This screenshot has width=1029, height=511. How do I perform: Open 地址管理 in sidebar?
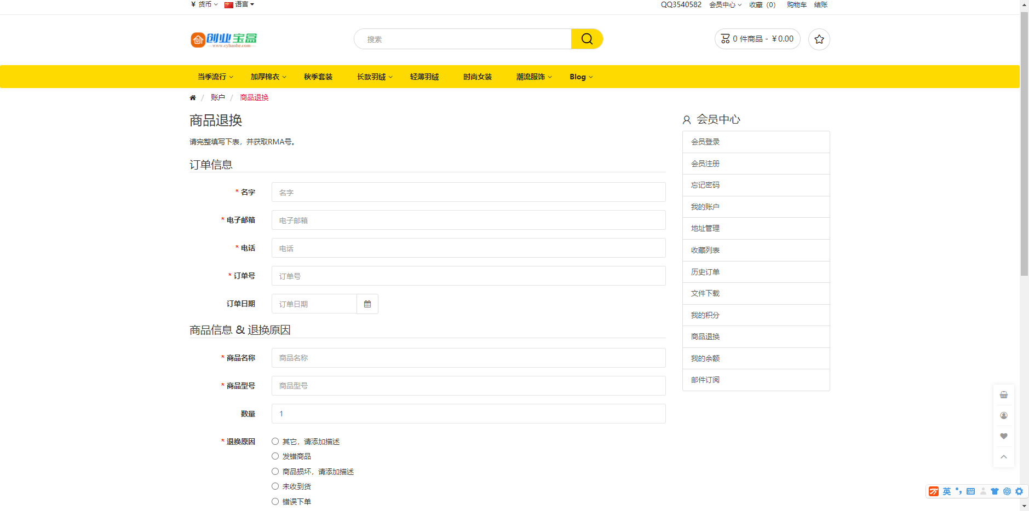click(x=756, y=228)
